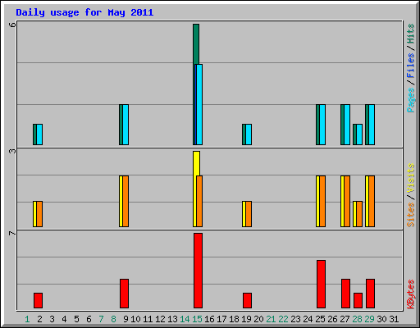Click the 'Hits' legend label
This screenshot has height=328, width=420.
point(411,34)
